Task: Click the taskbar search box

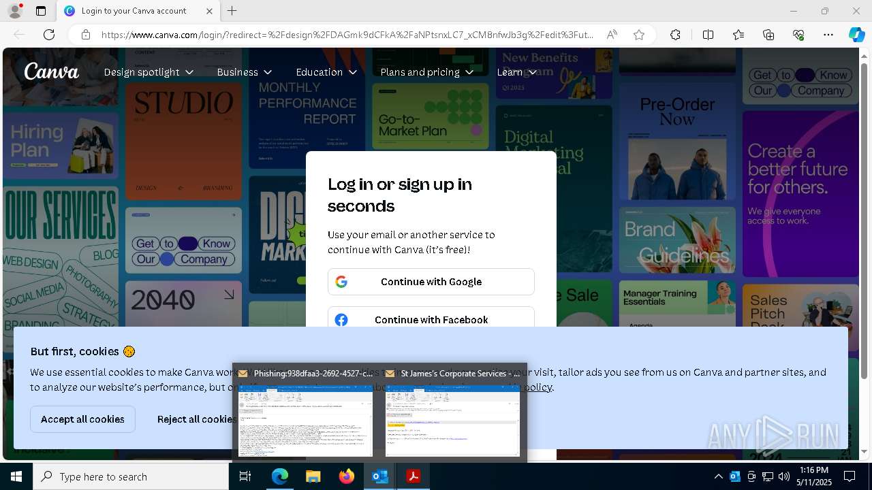Action: point(131,476)
